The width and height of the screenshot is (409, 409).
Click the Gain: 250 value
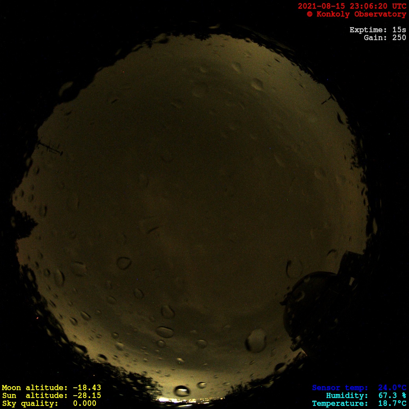385,38
